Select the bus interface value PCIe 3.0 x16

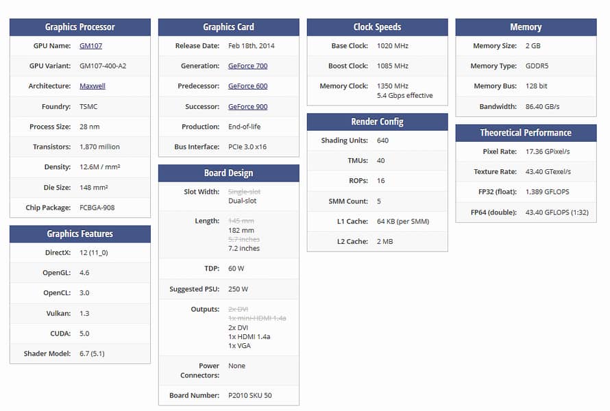coord(247,147)
